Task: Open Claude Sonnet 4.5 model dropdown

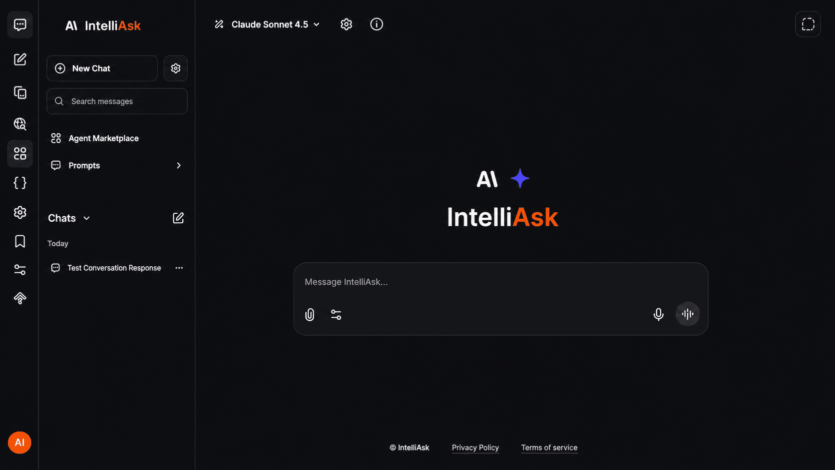Action: click(276, 24)
